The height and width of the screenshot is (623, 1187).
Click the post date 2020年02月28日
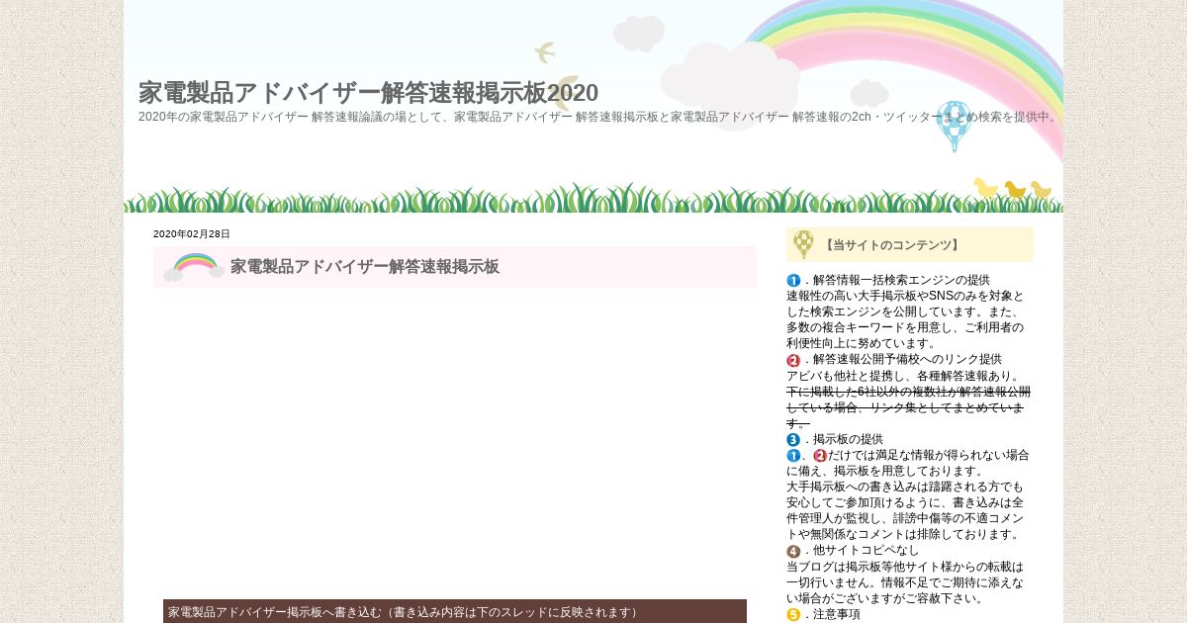(192, 234)
